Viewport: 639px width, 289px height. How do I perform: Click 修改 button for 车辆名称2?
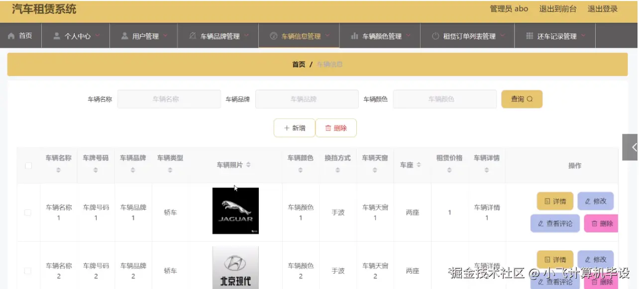[x=596, y=259]
